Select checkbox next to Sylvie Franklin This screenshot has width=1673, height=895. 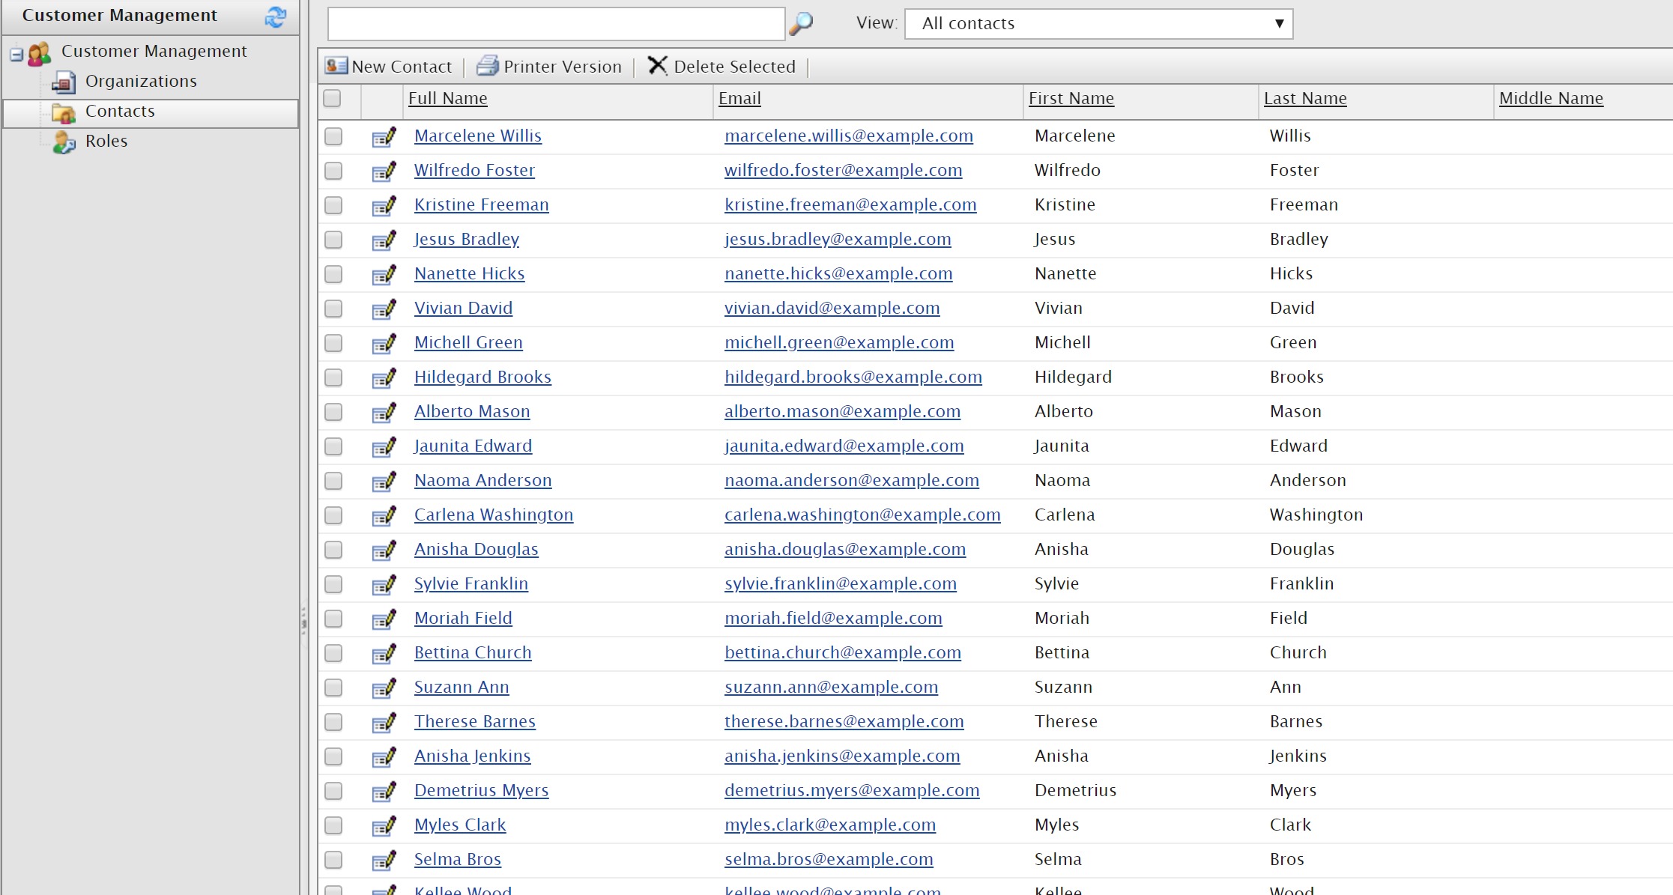click(333, 584)
